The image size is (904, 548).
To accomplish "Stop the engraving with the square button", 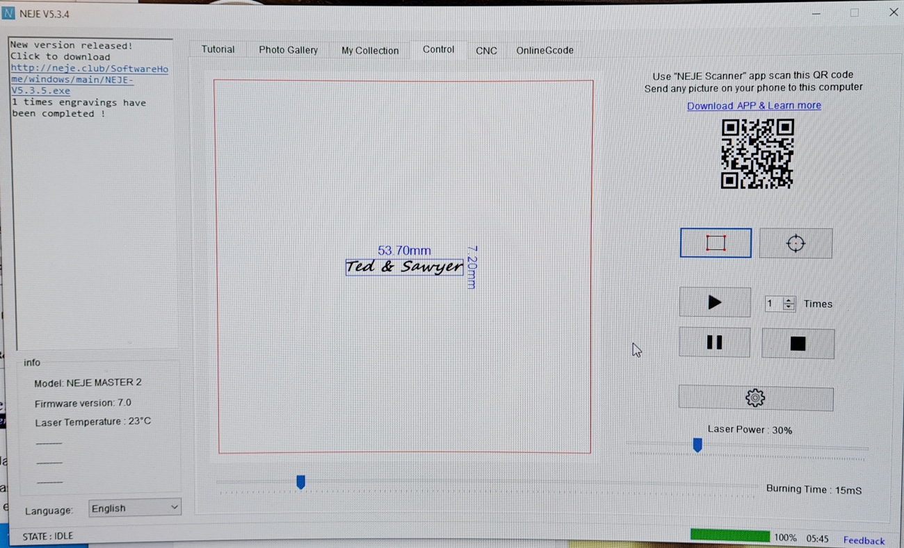I will (798, 344).
